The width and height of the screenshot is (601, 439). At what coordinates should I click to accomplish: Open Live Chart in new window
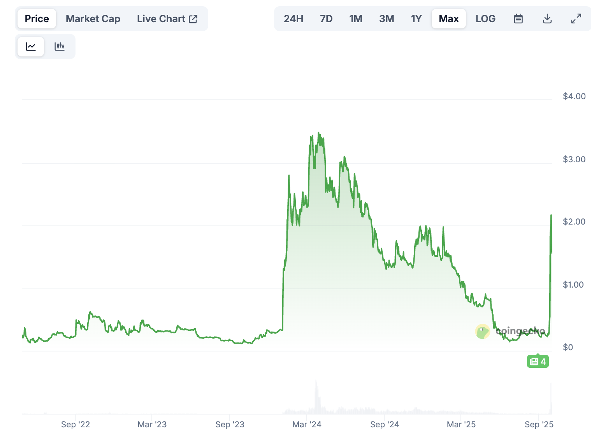coord(167,19)
